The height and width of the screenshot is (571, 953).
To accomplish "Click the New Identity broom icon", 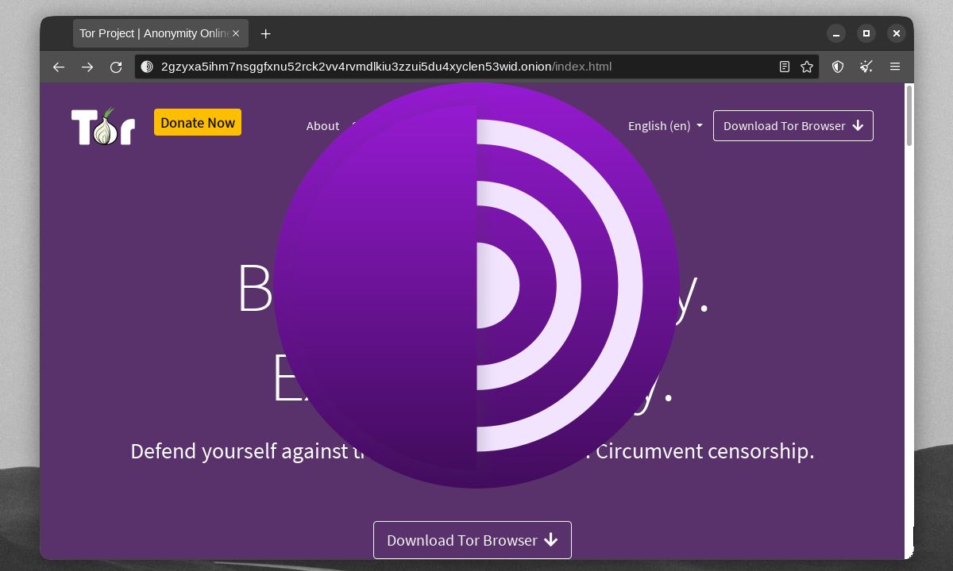I will coord(866,67).
